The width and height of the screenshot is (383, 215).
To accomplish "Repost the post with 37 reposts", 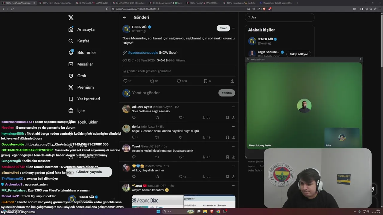I will (154, 81).
